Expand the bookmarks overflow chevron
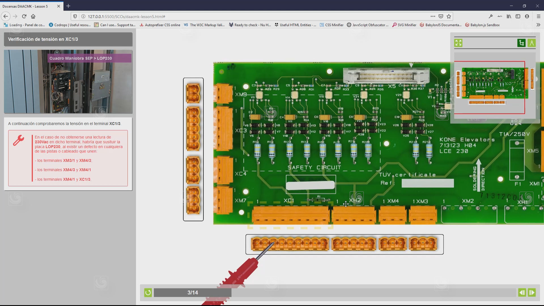The width and height of the screenshot is (544, 306). pyautogui.click(x=539, y=25)
